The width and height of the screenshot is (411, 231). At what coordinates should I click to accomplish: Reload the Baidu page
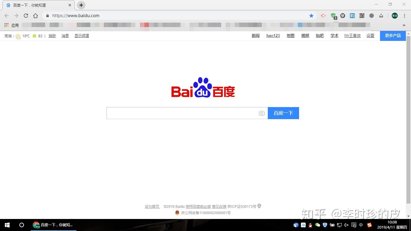click(26, 16)
